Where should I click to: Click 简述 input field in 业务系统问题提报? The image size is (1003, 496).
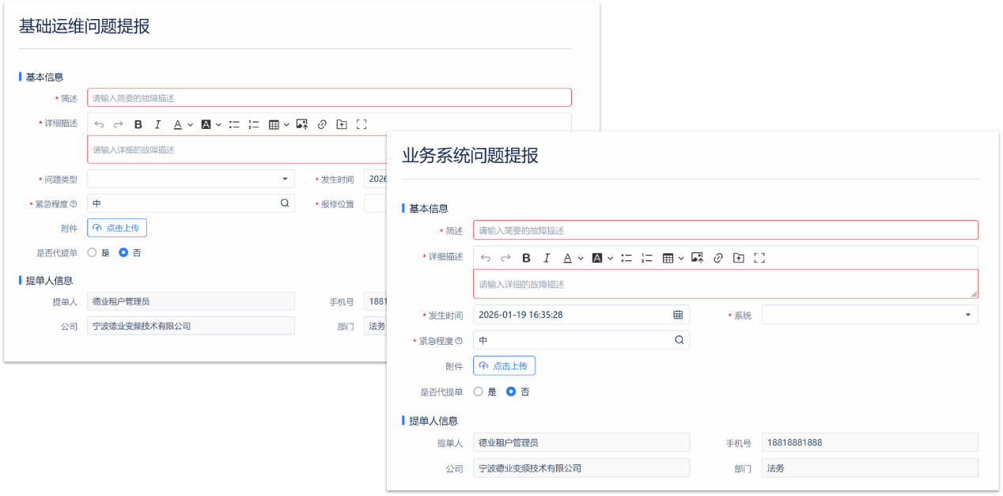725,230
